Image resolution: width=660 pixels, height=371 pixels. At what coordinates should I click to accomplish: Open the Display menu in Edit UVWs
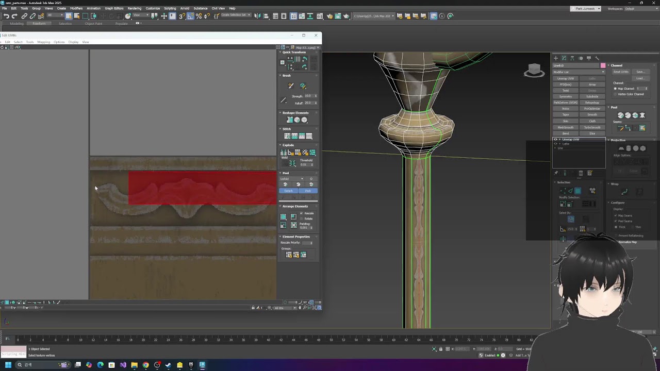pos(74,42)
